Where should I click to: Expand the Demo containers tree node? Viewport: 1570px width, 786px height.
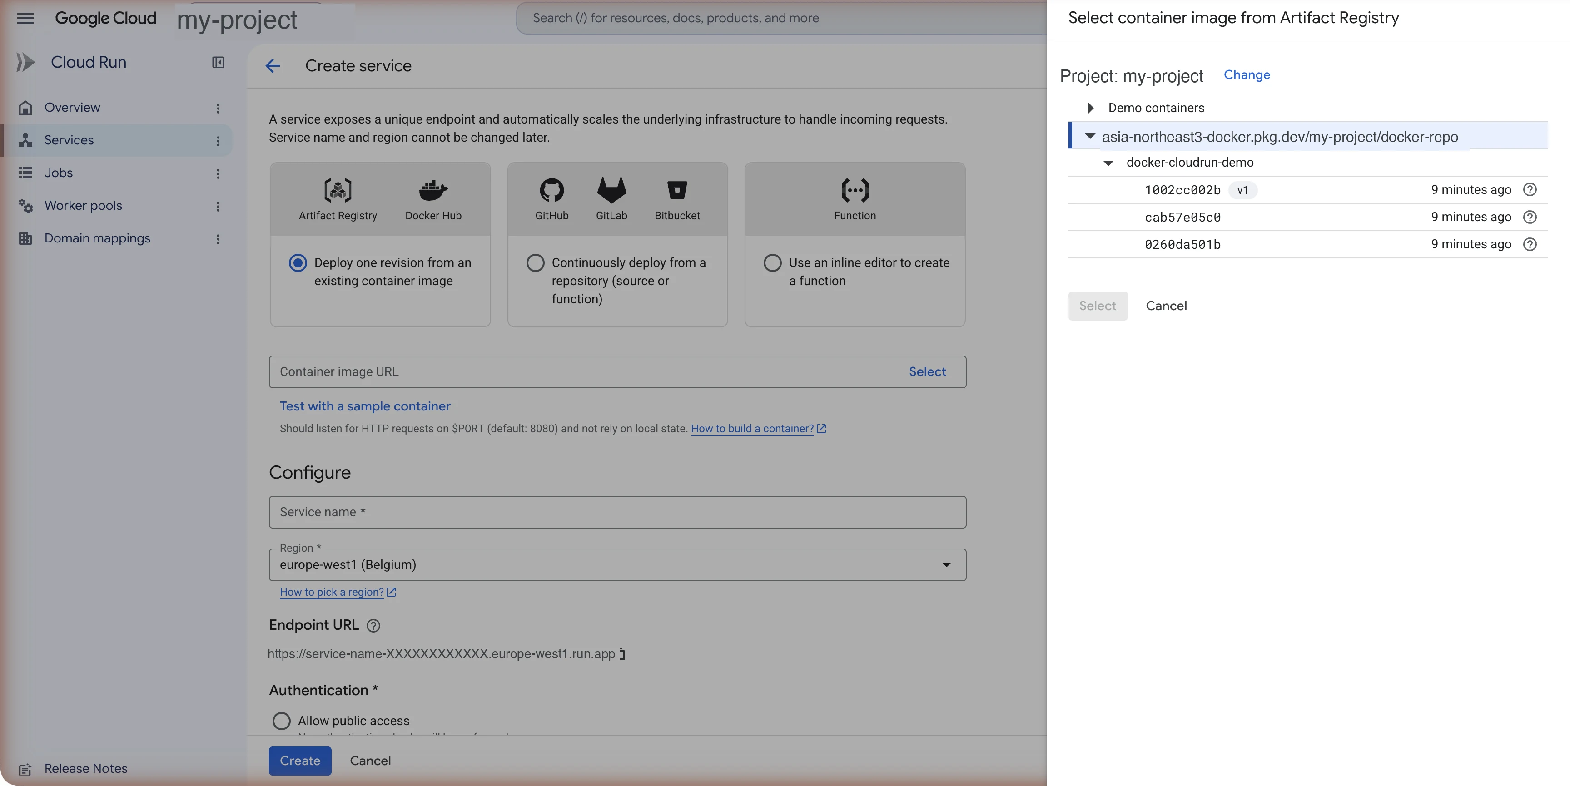point(1091,108)
